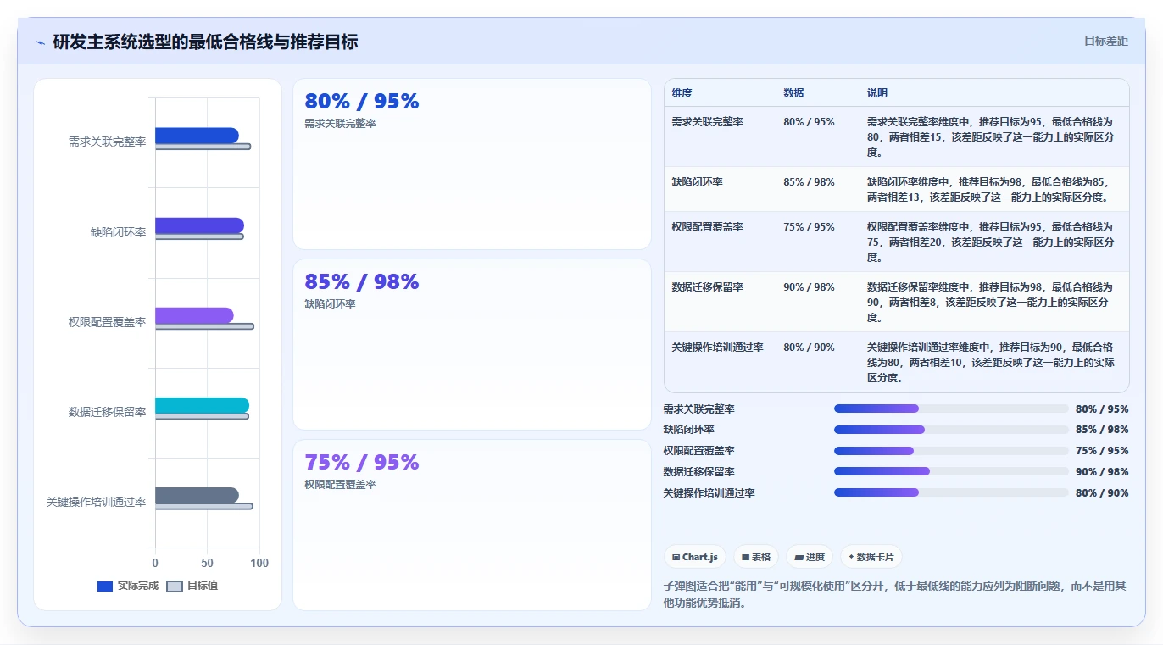
Task: Click the 100 tick on chart axis
Action: click(259, 563)
